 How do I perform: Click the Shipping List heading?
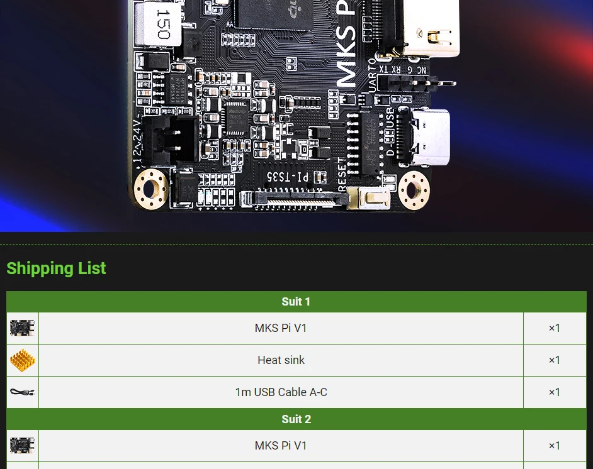point(56,268)
